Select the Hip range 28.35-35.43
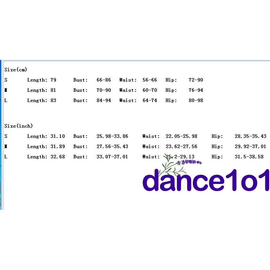 click(250, 136)
